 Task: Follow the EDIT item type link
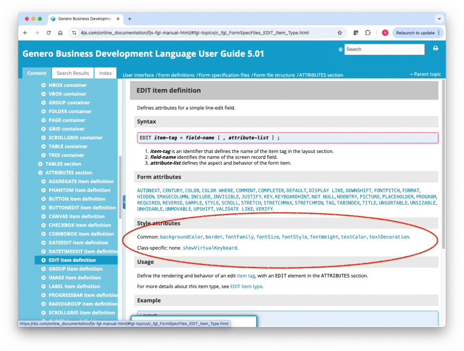click(246, 286)
